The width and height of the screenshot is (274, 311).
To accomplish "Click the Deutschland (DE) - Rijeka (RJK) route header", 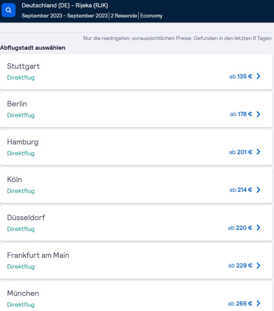I will 65,5.
